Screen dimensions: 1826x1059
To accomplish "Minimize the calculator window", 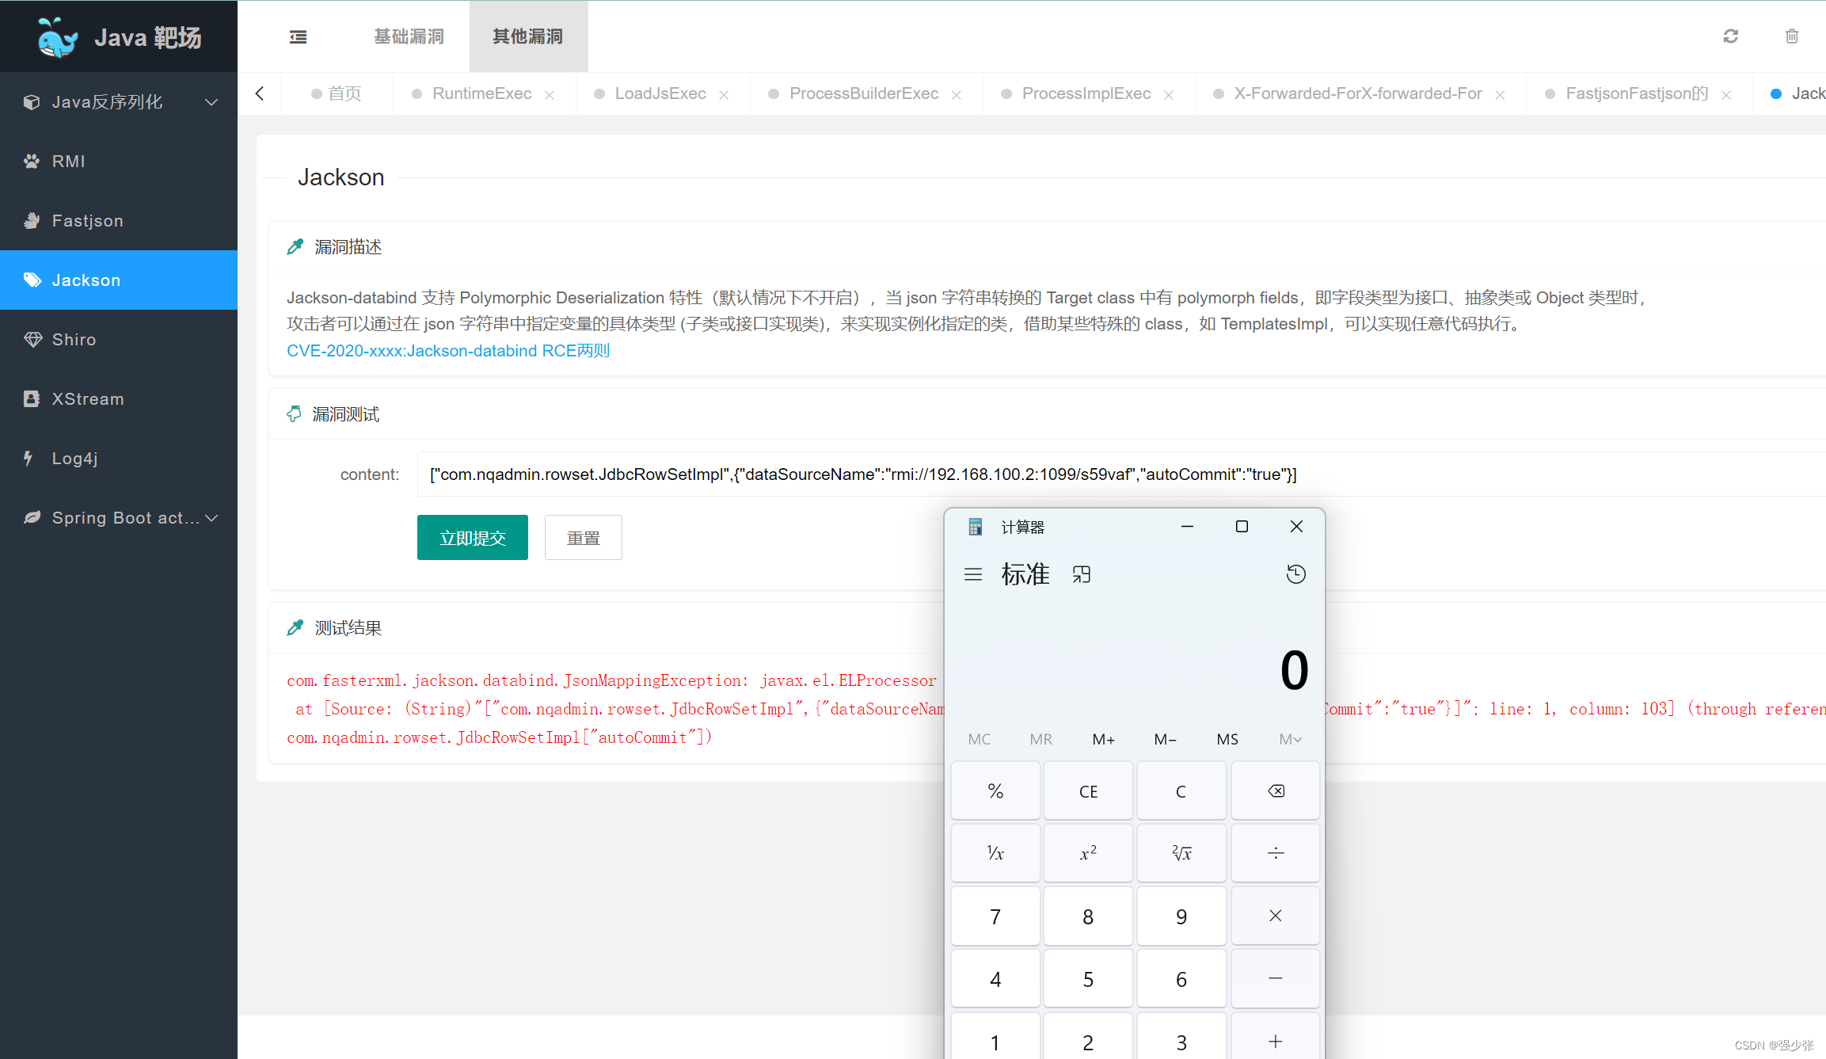I will 1187,527.
